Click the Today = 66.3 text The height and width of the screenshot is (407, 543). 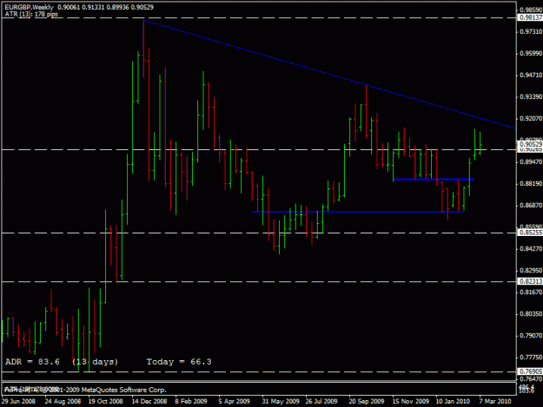179,362
